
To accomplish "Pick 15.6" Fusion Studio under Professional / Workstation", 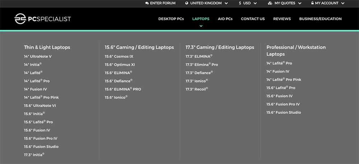I will point(284,112).
